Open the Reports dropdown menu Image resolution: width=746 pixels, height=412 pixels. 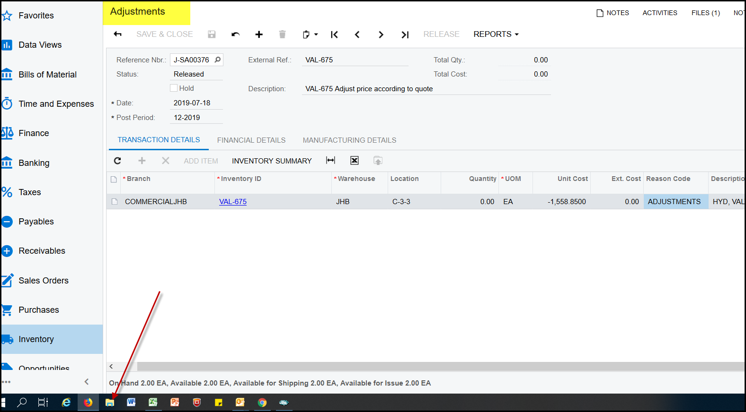point(496,34)
